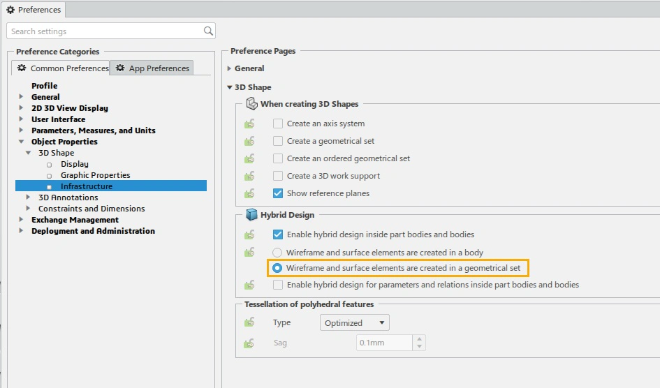This screenshot has width=660, height=388.
Task: Click lock icon beside Sag field
Action: coord(249,343)
